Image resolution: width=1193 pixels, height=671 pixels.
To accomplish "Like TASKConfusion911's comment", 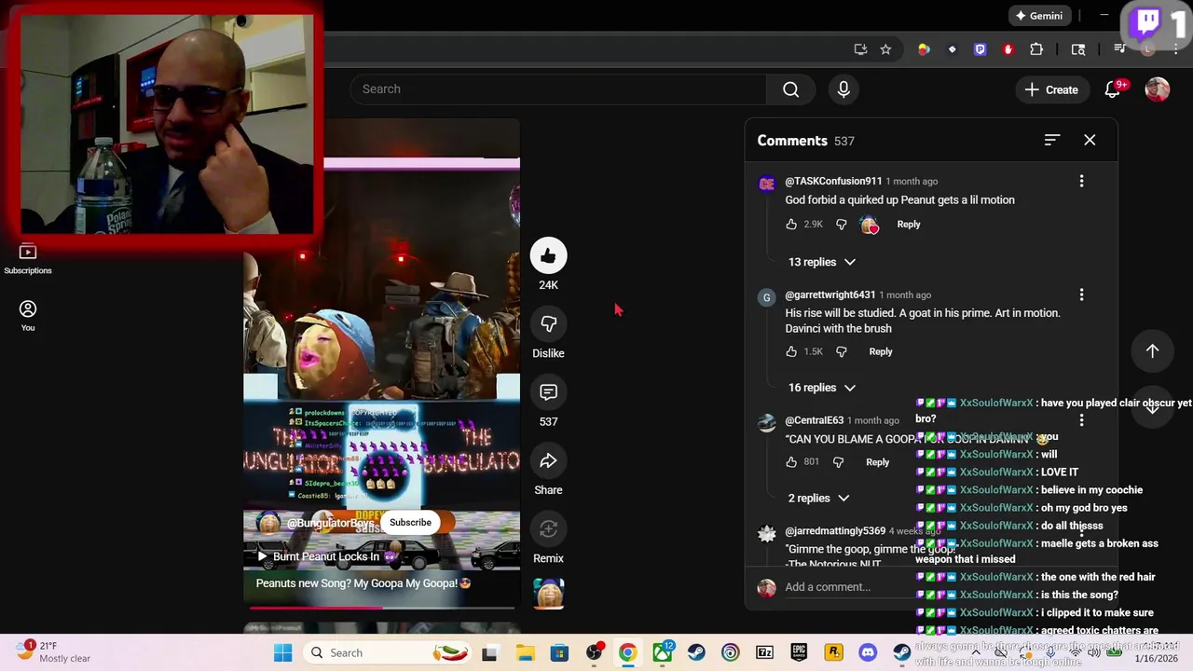I will coord(791,225).
